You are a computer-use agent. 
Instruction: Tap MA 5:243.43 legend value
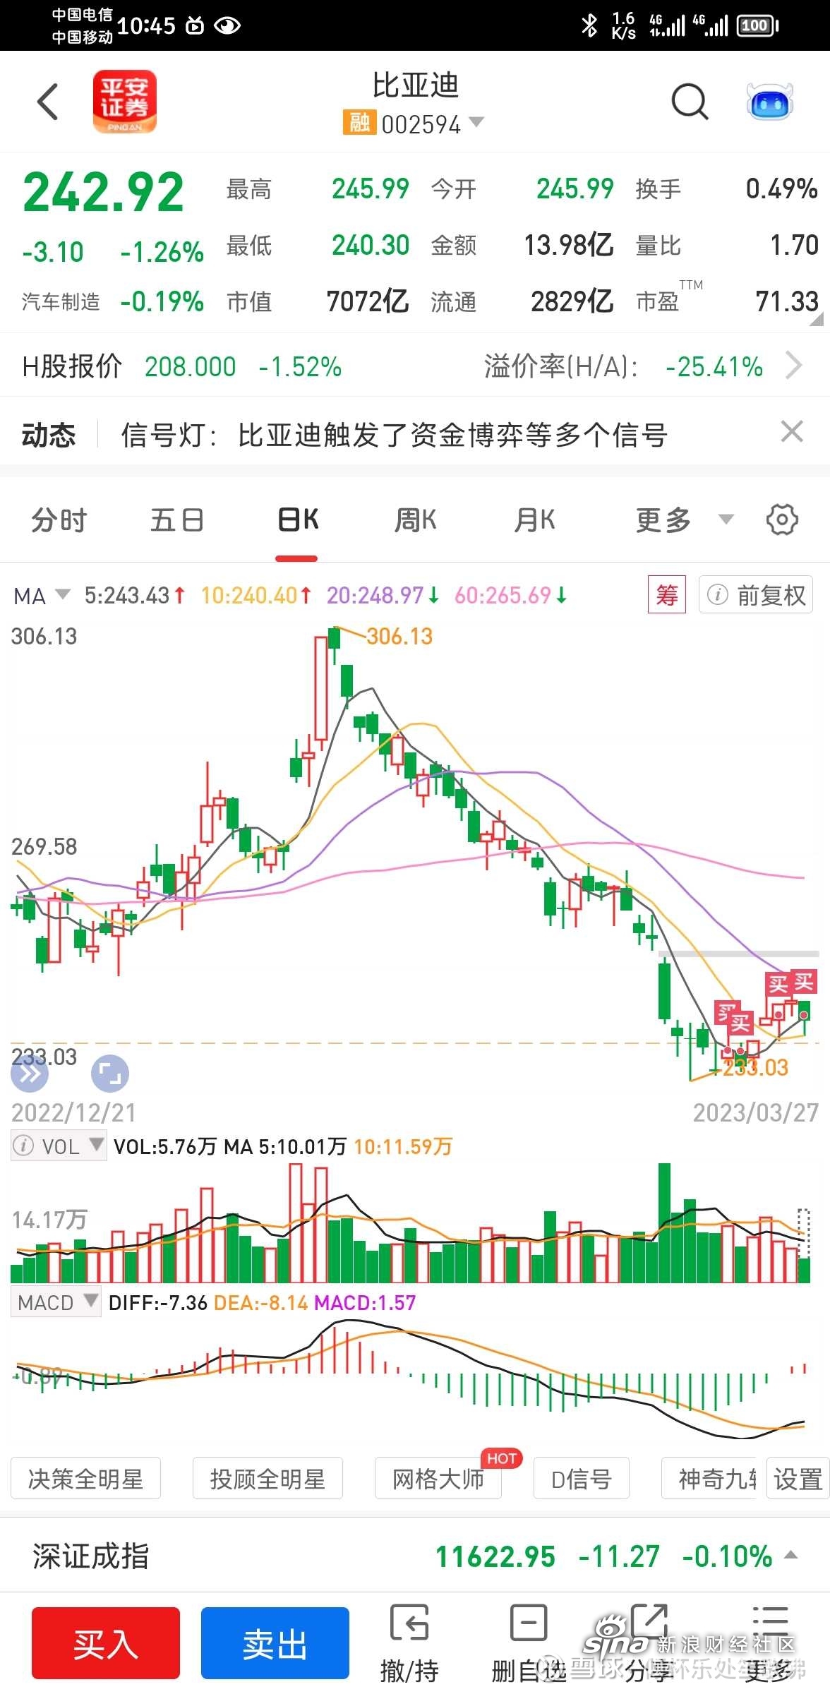tap(135, 596)
